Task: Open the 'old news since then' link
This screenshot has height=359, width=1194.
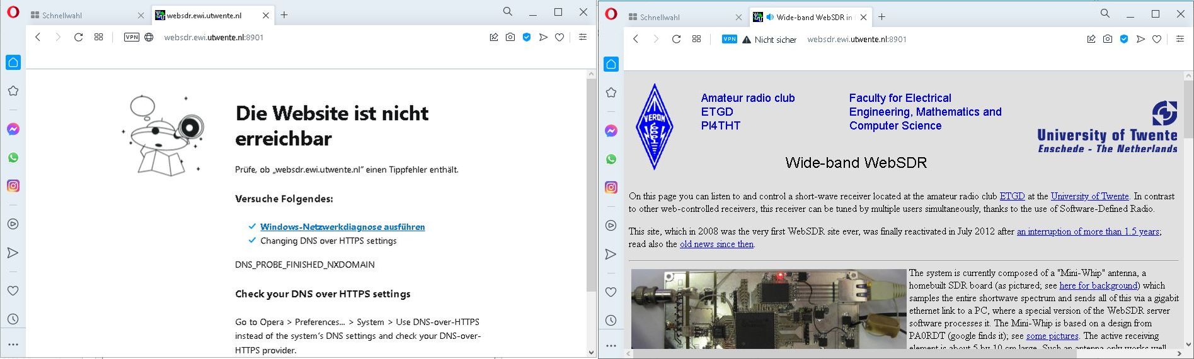Action: (x=716, y=244)
